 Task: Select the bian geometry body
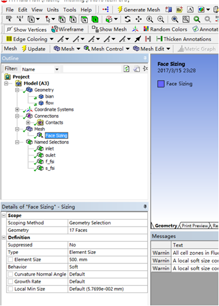pyautogui.click(x=50, y=96)
